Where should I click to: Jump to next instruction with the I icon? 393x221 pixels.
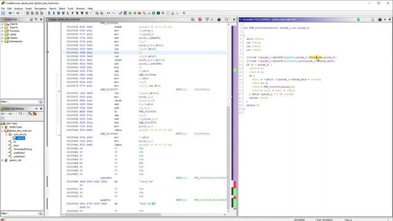click(53, 13)
